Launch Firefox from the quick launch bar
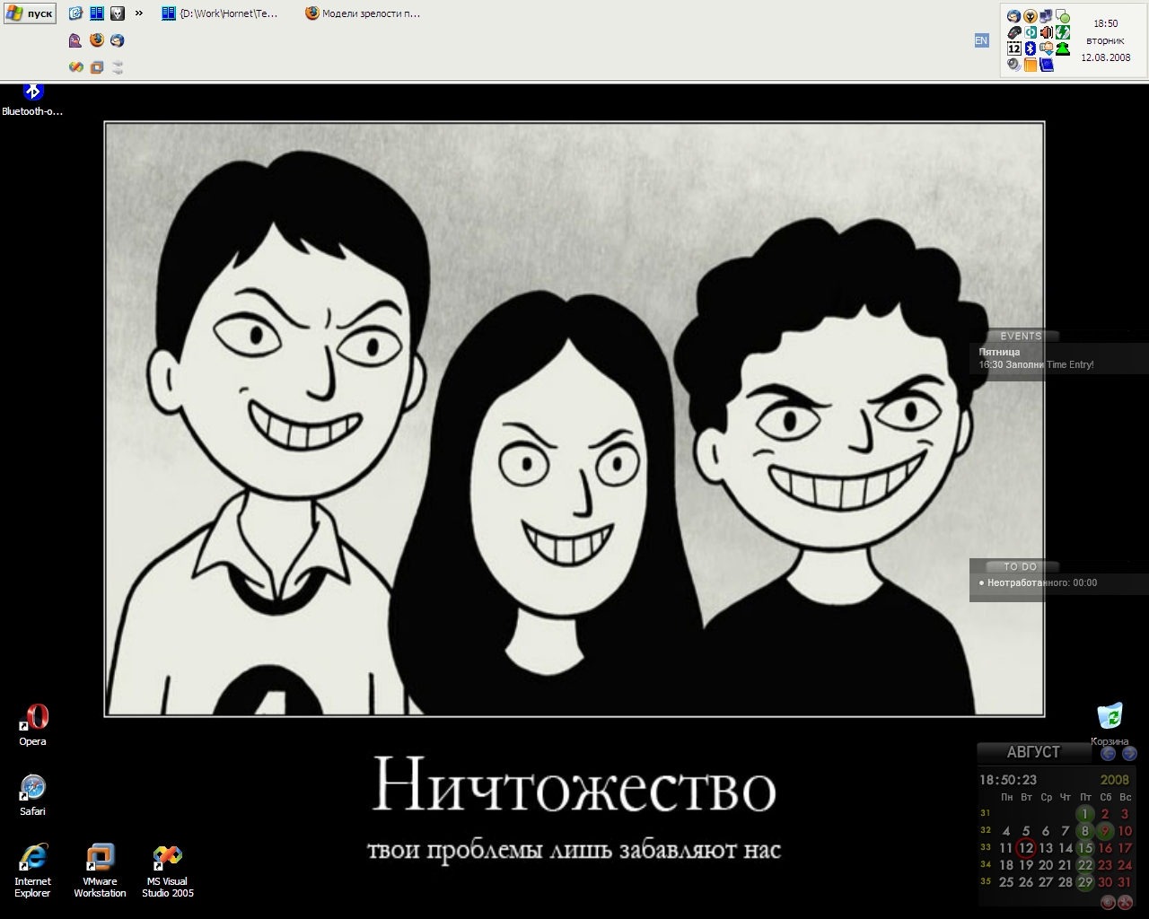Screen dimensions: 1149x919 pos(97,40)
